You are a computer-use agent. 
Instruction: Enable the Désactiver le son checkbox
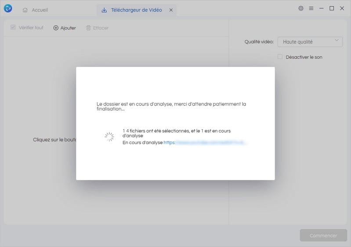coord(280,57)
